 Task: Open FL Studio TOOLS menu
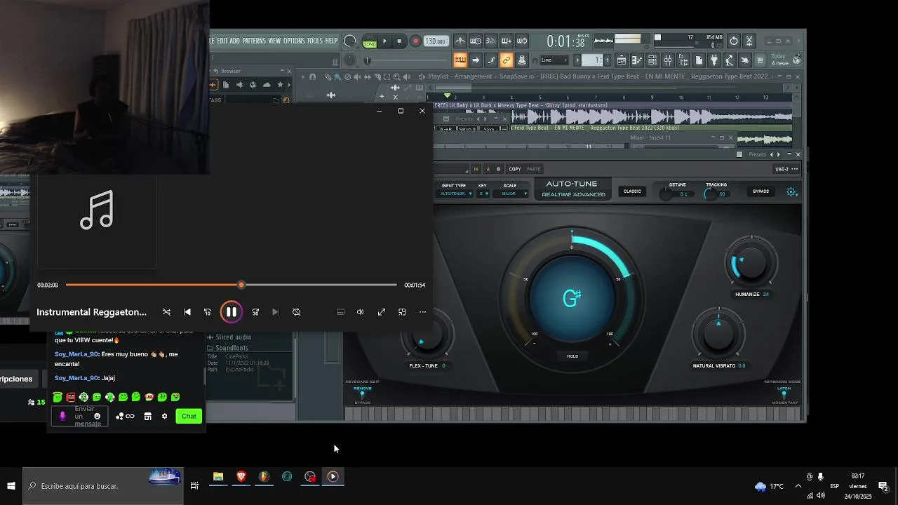pyautogui.click(x=315, y=41)
